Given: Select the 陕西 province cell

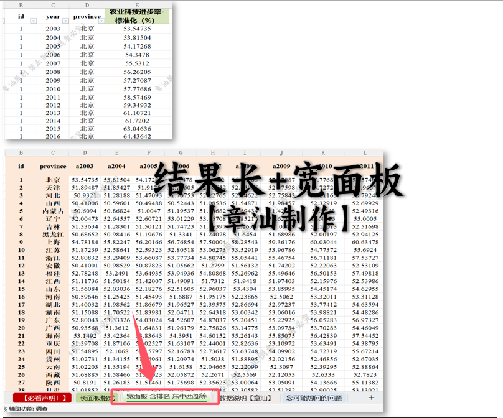Looking at the screenshot, I should [53, 383].
